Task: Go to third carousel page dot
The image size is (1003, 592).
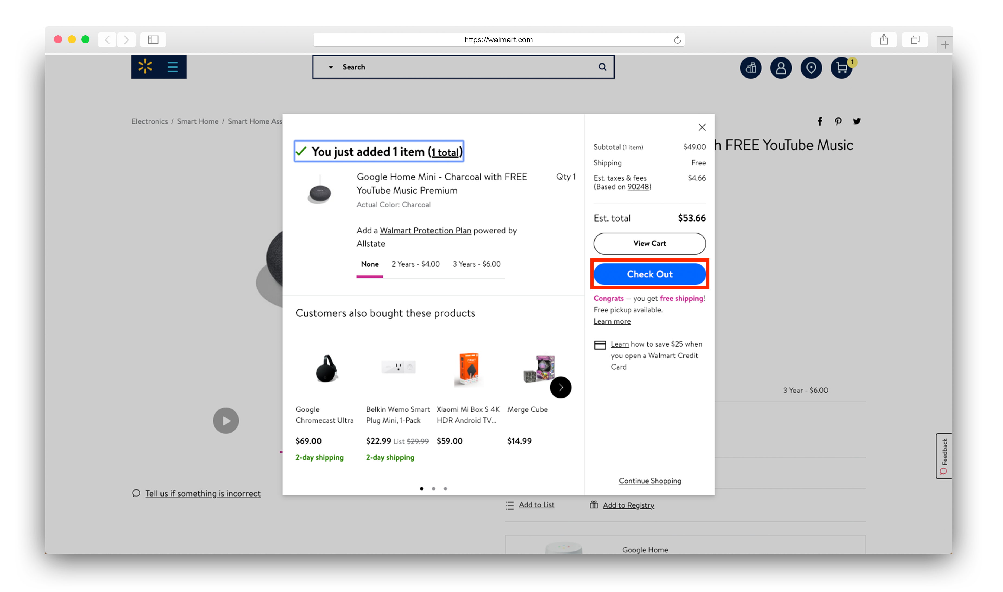Action: click(445, 489)
